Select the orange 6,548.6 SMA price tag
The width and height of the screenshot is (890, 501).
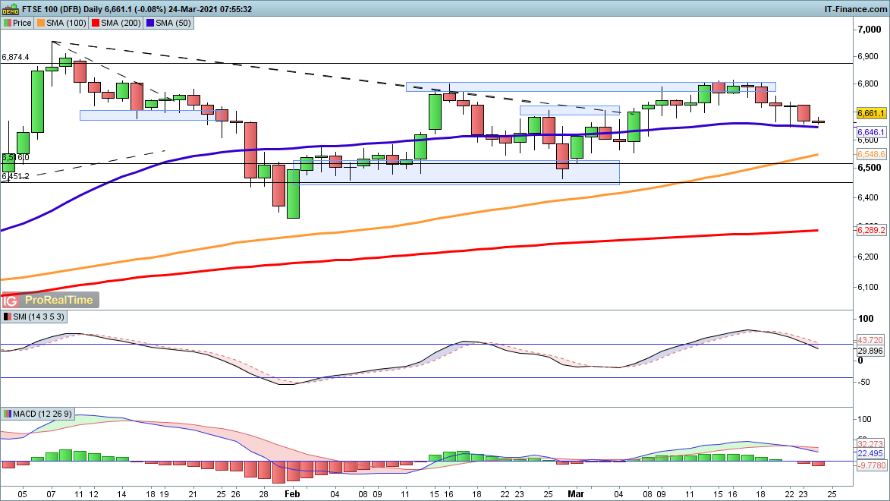871,154
